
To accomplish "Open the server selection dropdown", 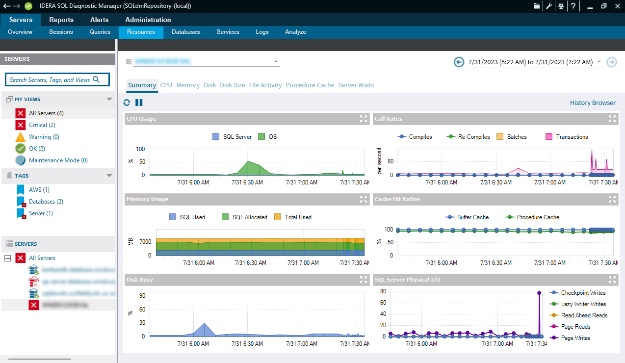I will coord(276,62).
